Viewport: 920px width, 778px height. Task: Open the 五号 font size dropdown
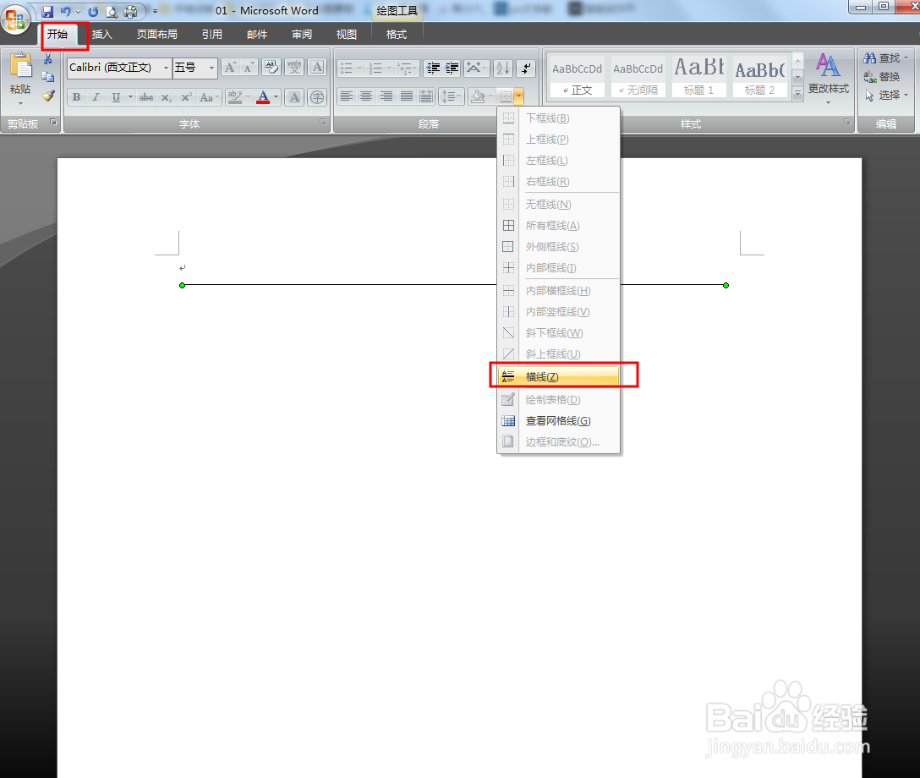(x=211, y=68)
